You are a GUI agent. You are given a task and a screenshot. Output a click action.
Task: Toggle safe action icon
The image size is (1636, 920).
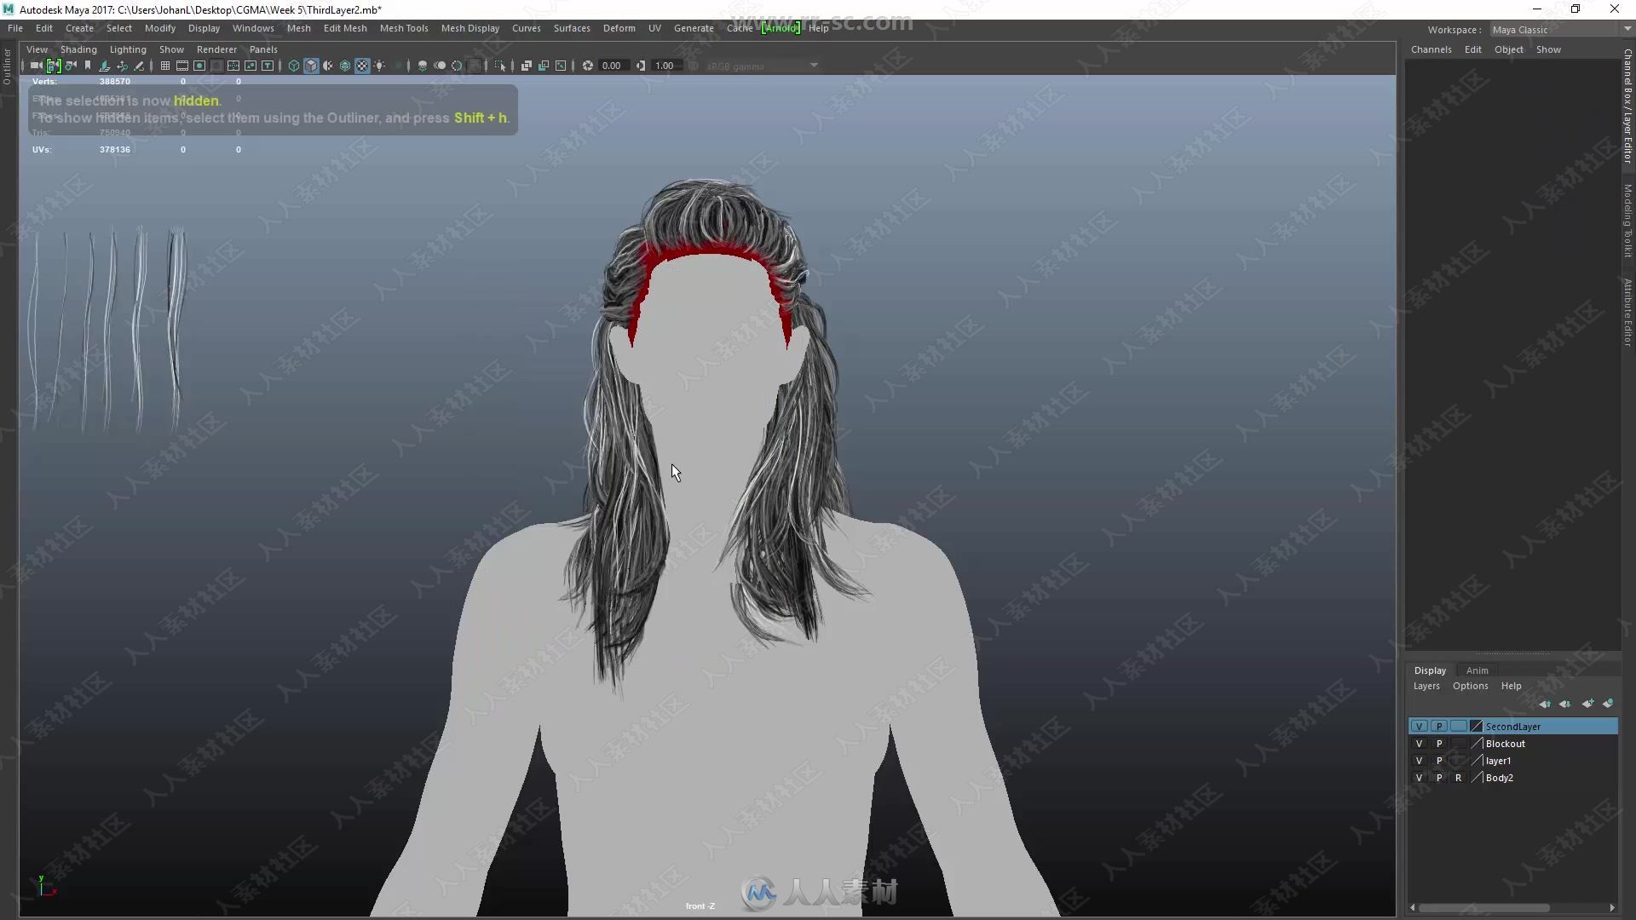coord(251,66)
